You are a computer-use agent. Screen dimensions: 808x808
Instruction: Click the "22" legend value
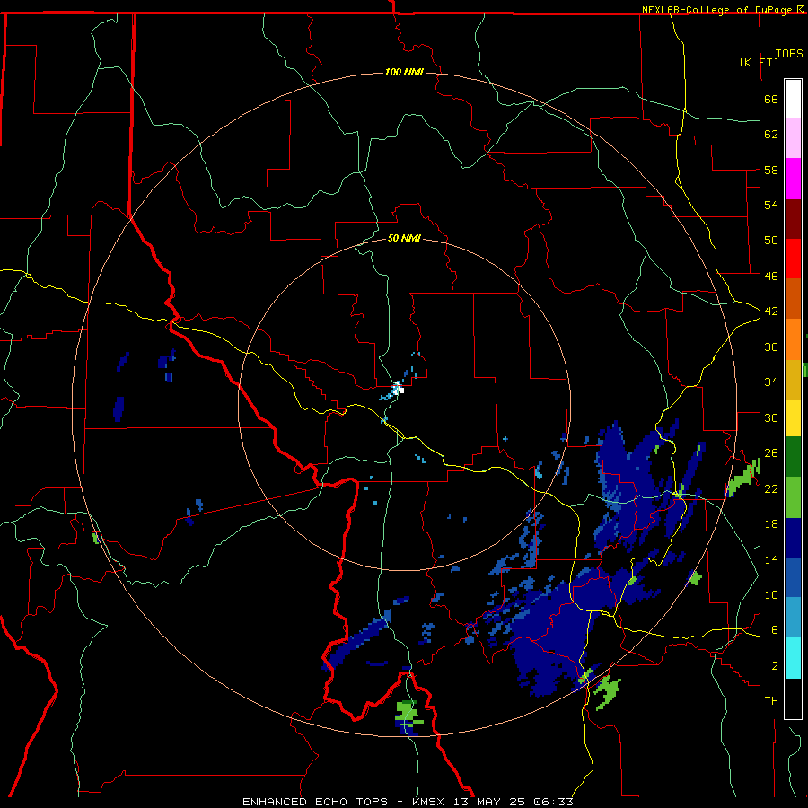[x=771, y=488]
